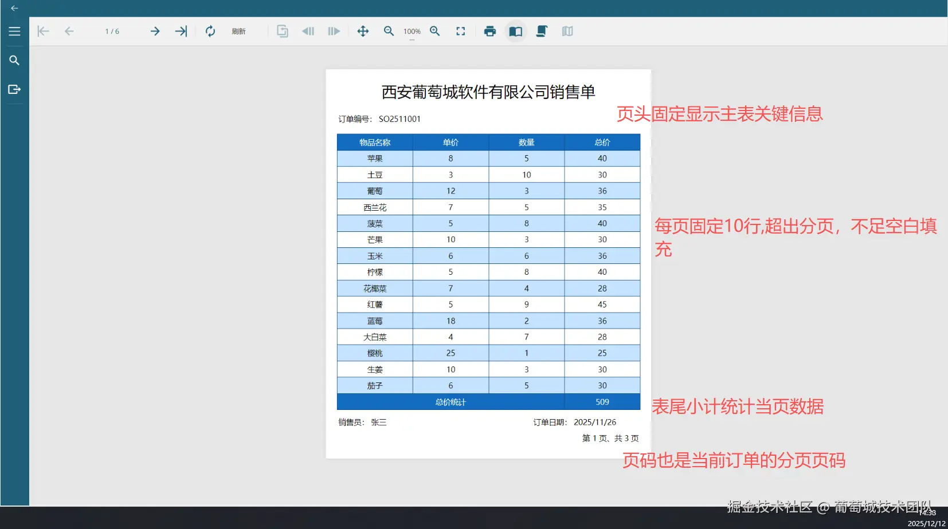Click the 销售员 label
Screen dimensions: 948x529
tap(351, 423)
